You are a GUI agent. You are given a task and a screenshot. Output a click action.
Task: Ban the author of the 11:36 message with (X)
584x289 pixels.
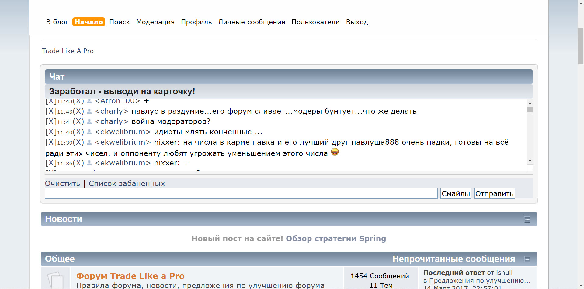pos(78,163)
